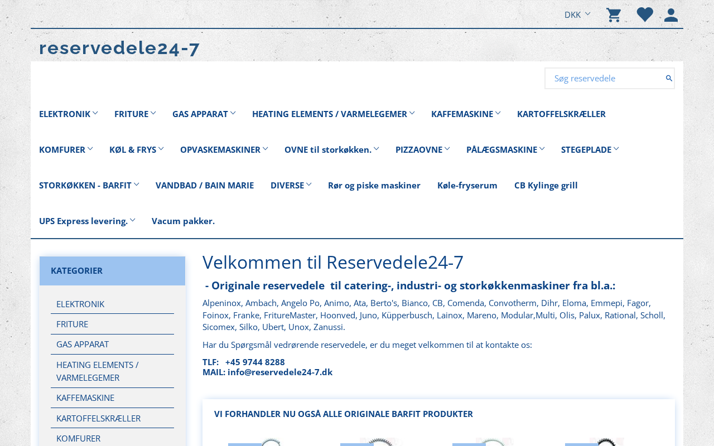Expand HEATING ELEMENTS / VARMELEGEMER menu
This screenshot has width=714, height=446.
click(x=334, y=114)
